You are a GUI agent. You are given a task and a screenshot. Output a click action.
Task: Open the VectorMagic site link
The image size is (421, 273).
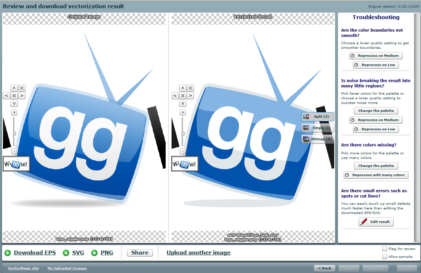coord(23,268)
